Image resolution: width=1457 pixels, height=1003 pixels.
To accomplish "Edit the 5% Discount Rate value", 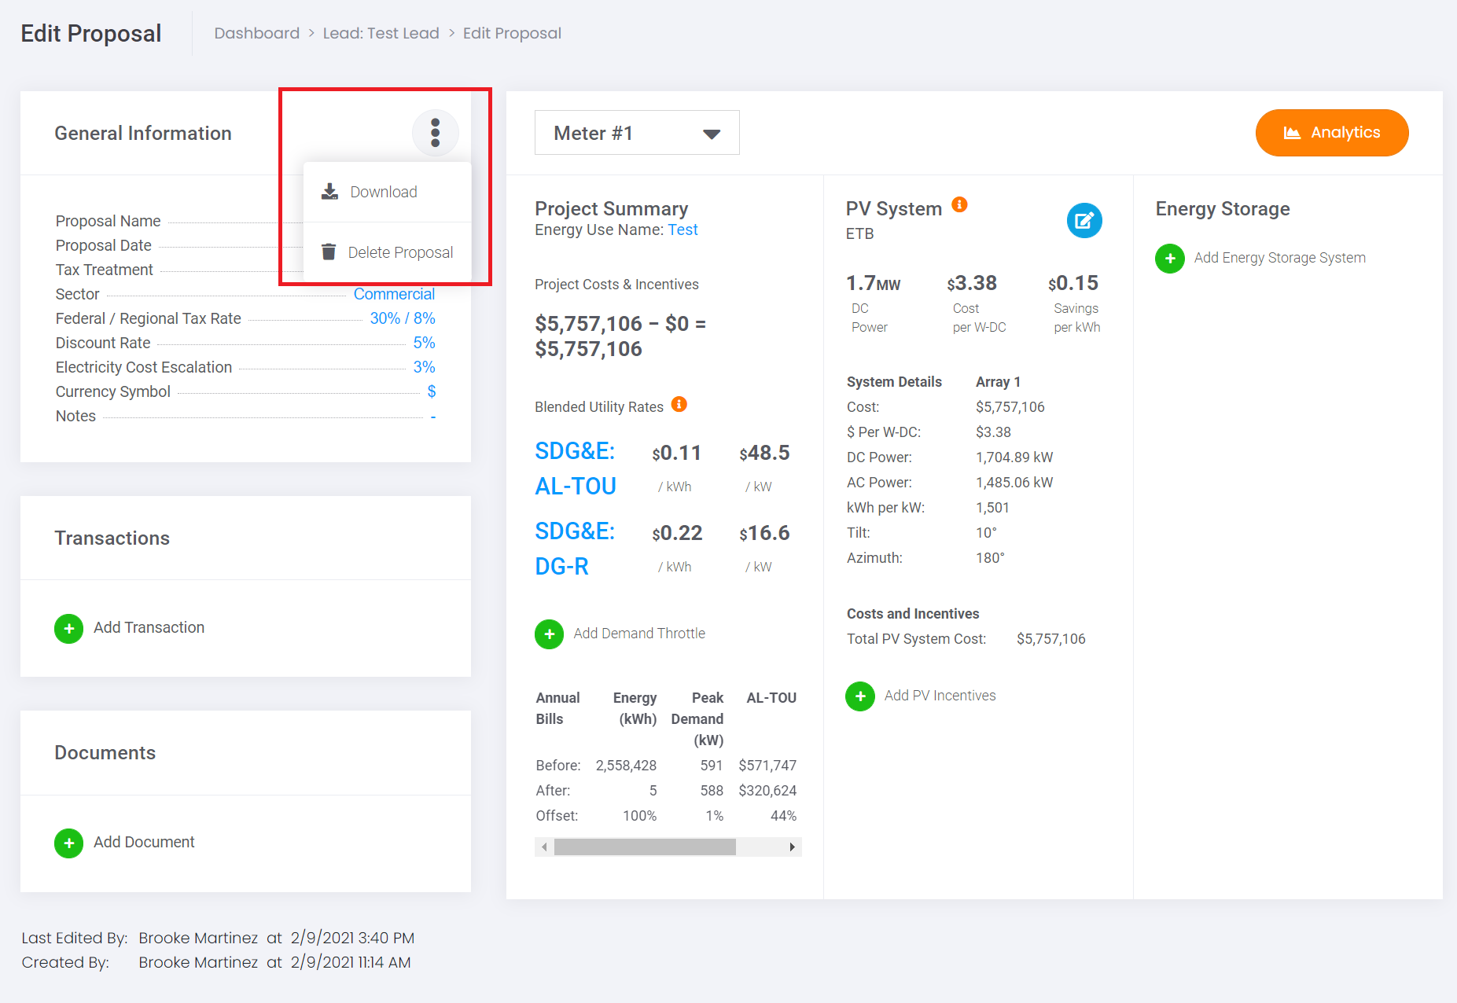I will click(x=424, y=342).
